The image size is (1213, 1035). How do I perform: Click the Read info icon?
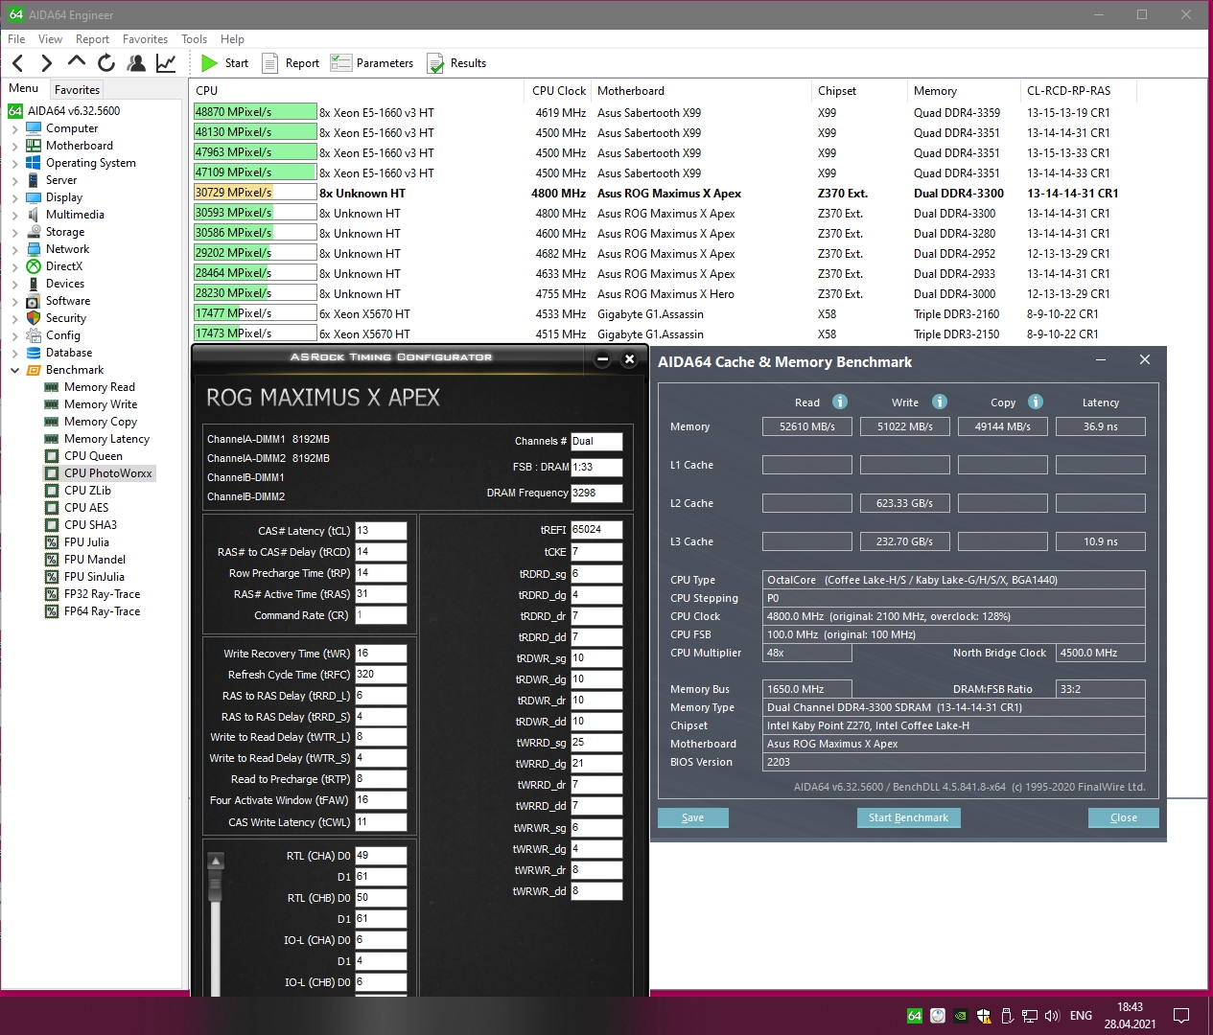[x=840, y=402]
